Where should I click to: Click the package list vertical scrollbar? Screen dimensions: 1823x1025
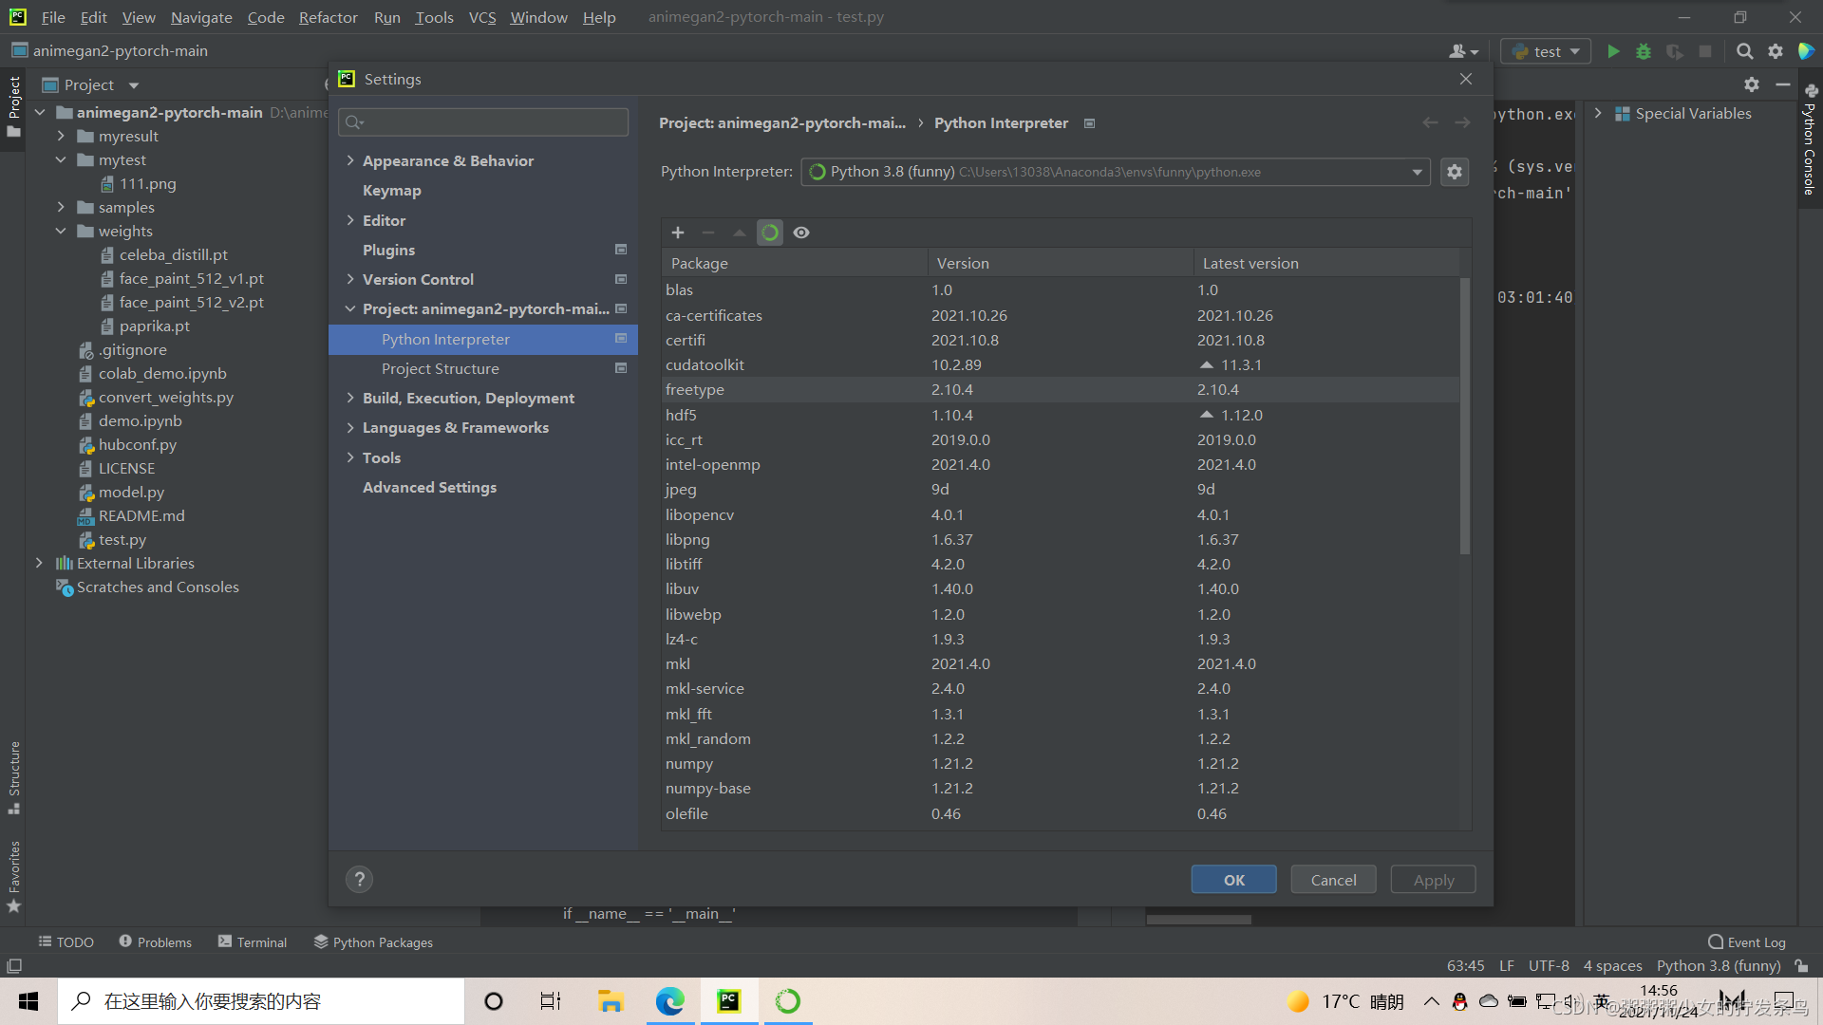pyautogui.click(x=1465, y=415)
